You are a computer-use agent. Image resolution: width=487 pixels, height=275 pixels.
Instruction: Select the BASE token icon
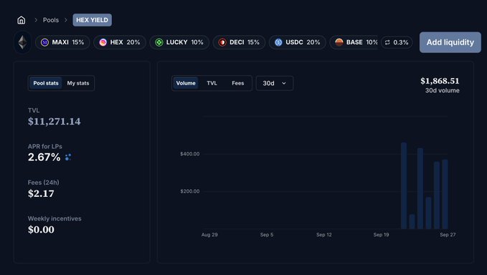[x=339, y=42]
